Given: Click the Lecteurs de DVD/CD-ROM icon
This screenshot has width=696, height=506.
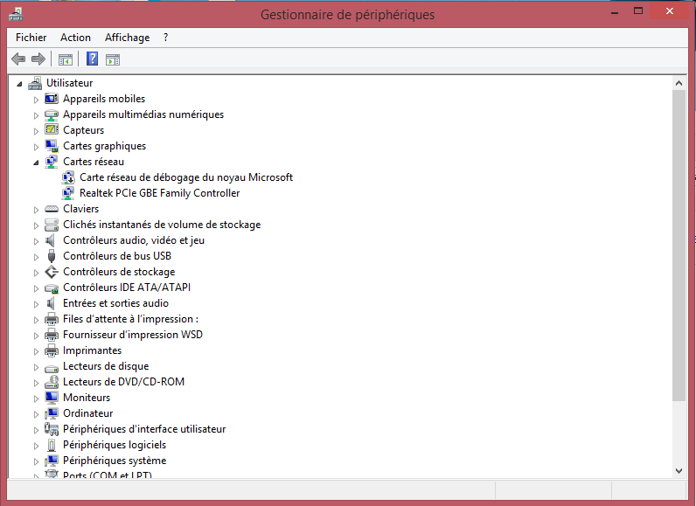Looking at the screenshot, I should [x=52, y=382].
